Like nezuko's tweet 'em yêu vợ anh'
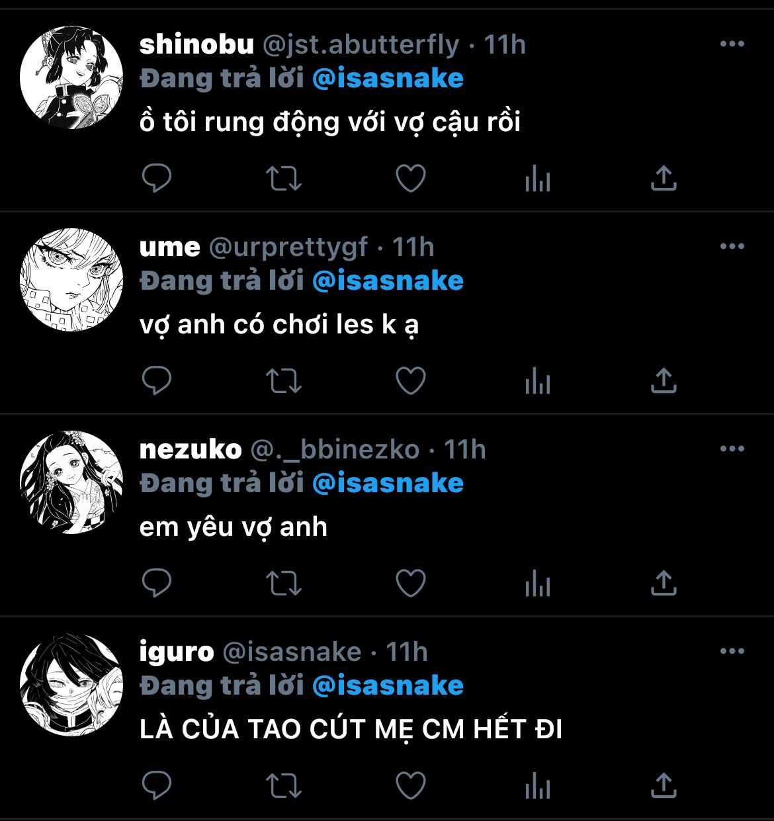This screenshot has height=821, width=774. click(x=410, y=583)
